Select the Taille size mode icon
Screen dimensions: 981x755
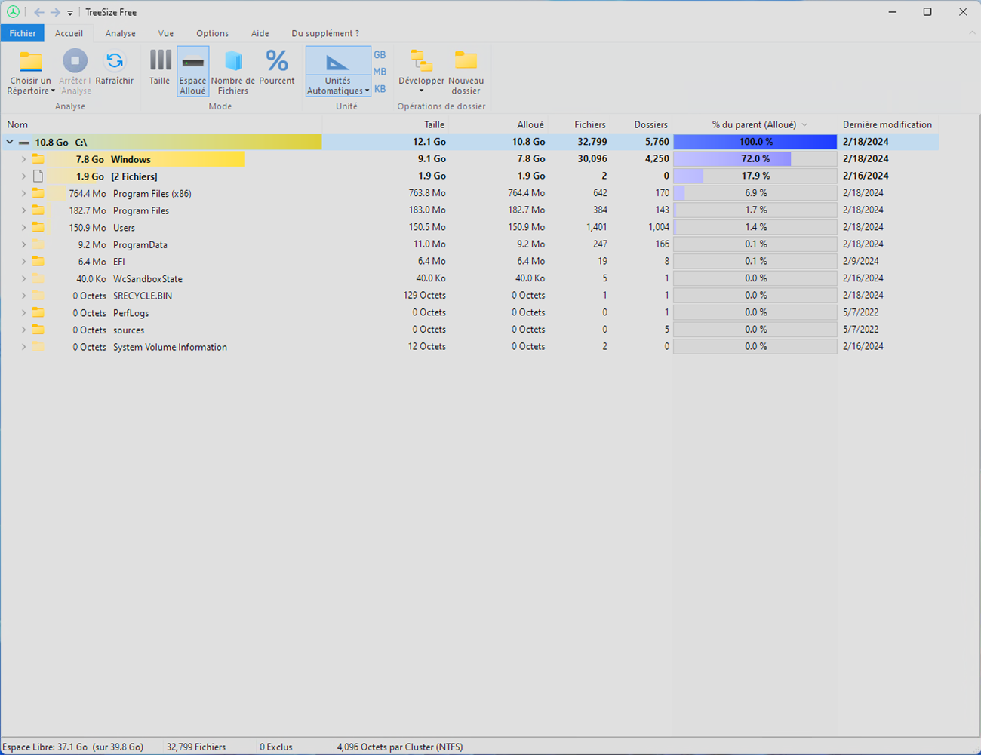[159, 62]
